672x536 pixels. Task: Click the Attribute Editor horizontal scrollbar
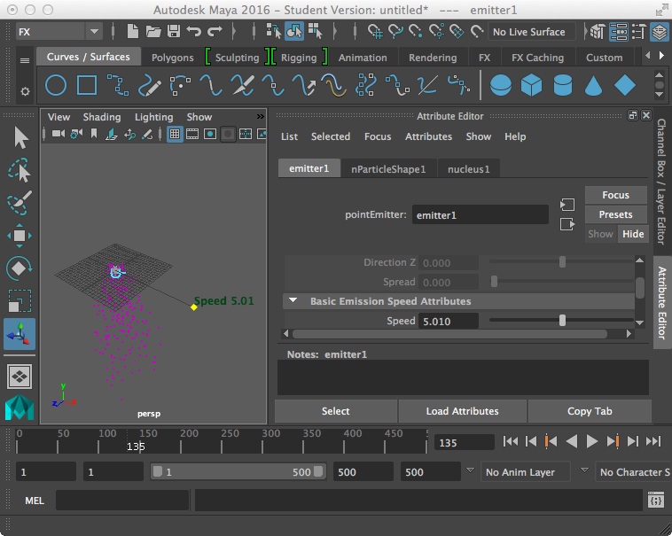[449, 333]
